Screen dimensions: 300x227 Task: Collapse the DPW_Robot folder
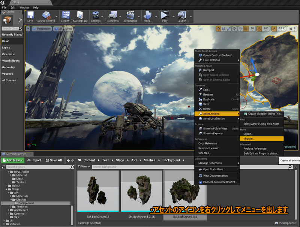coord(9,172)
